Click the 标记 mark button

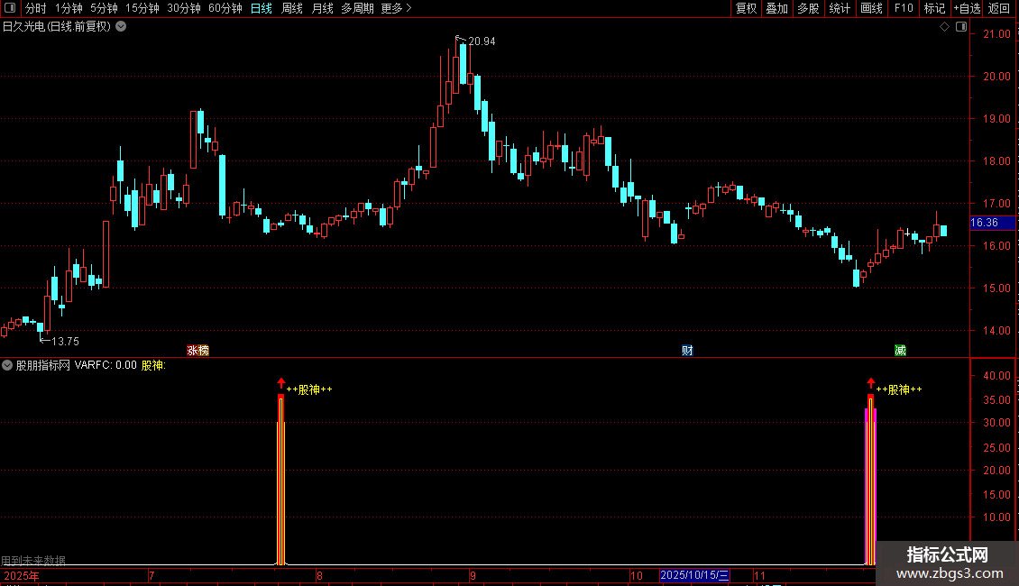(934, 8)
